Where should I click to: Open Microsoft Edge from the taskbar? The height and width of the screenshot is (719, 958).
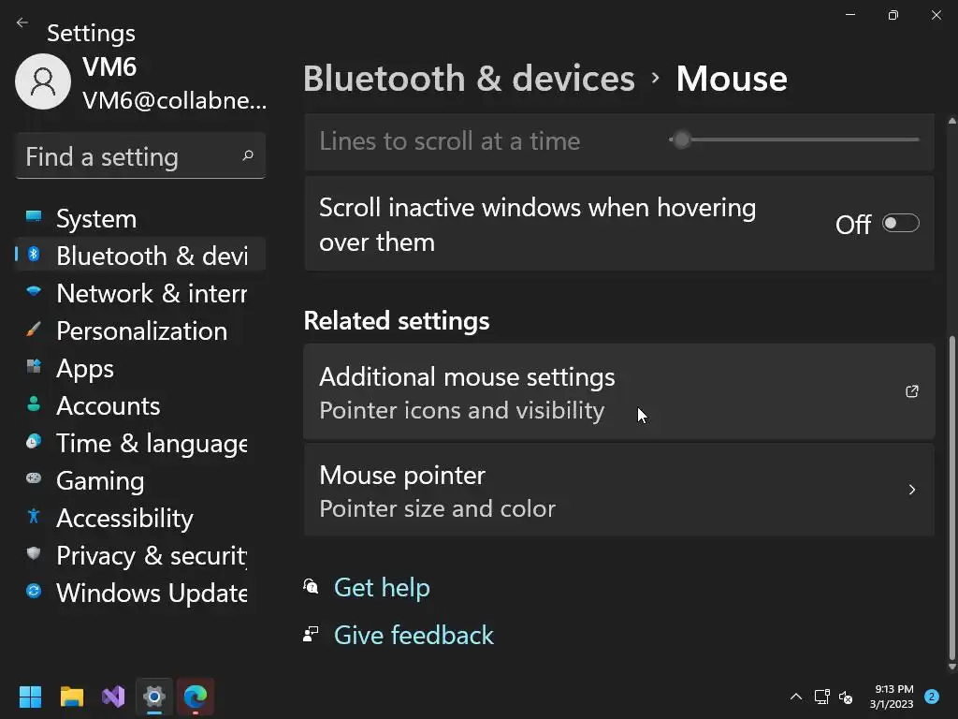[196, 697]
